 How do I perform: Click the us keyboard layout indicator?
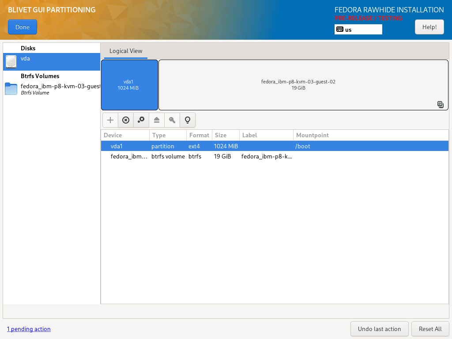(x=358, y=30)
